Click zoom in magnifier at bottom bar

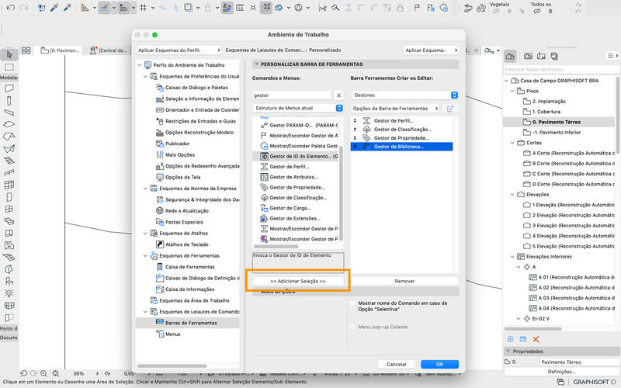tap(43, 373)
